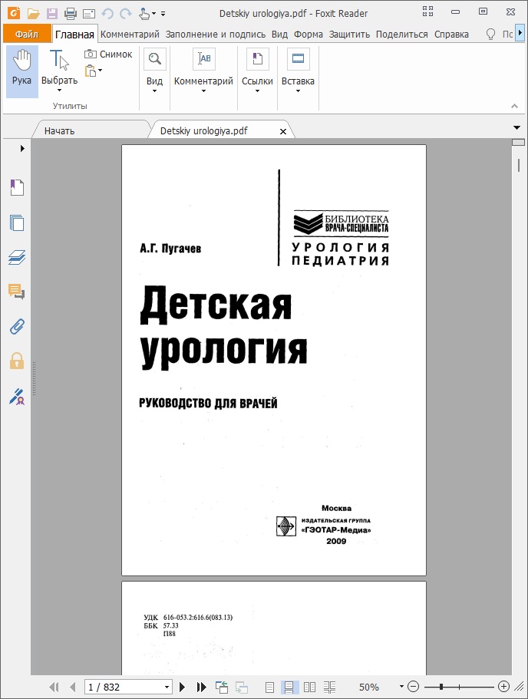Switch to the Главная ribbon tab
The height and width of the screenshot is (699, 528).
74,35
